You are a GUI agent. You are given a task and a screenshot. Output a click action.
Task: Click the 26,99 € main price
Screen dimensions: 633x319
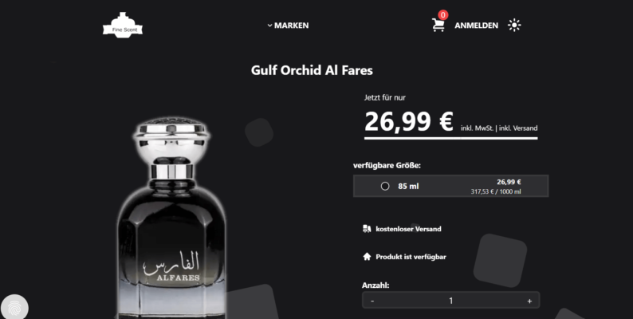pos(409,121)
